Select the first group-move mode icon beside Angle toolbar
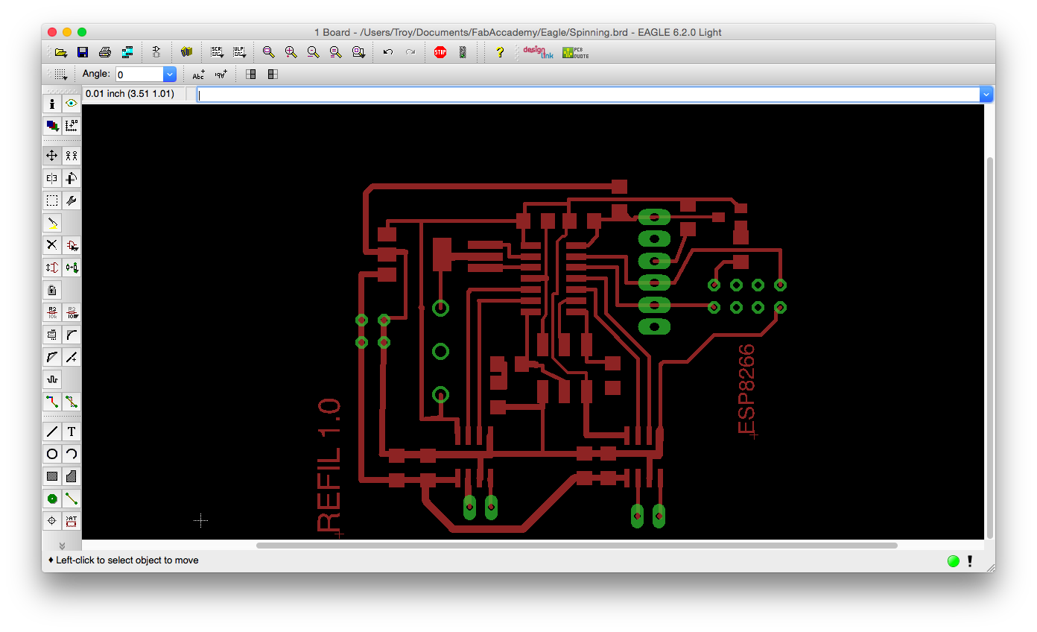Screen dimensions: 1037x632 click(x=251, y=74)
